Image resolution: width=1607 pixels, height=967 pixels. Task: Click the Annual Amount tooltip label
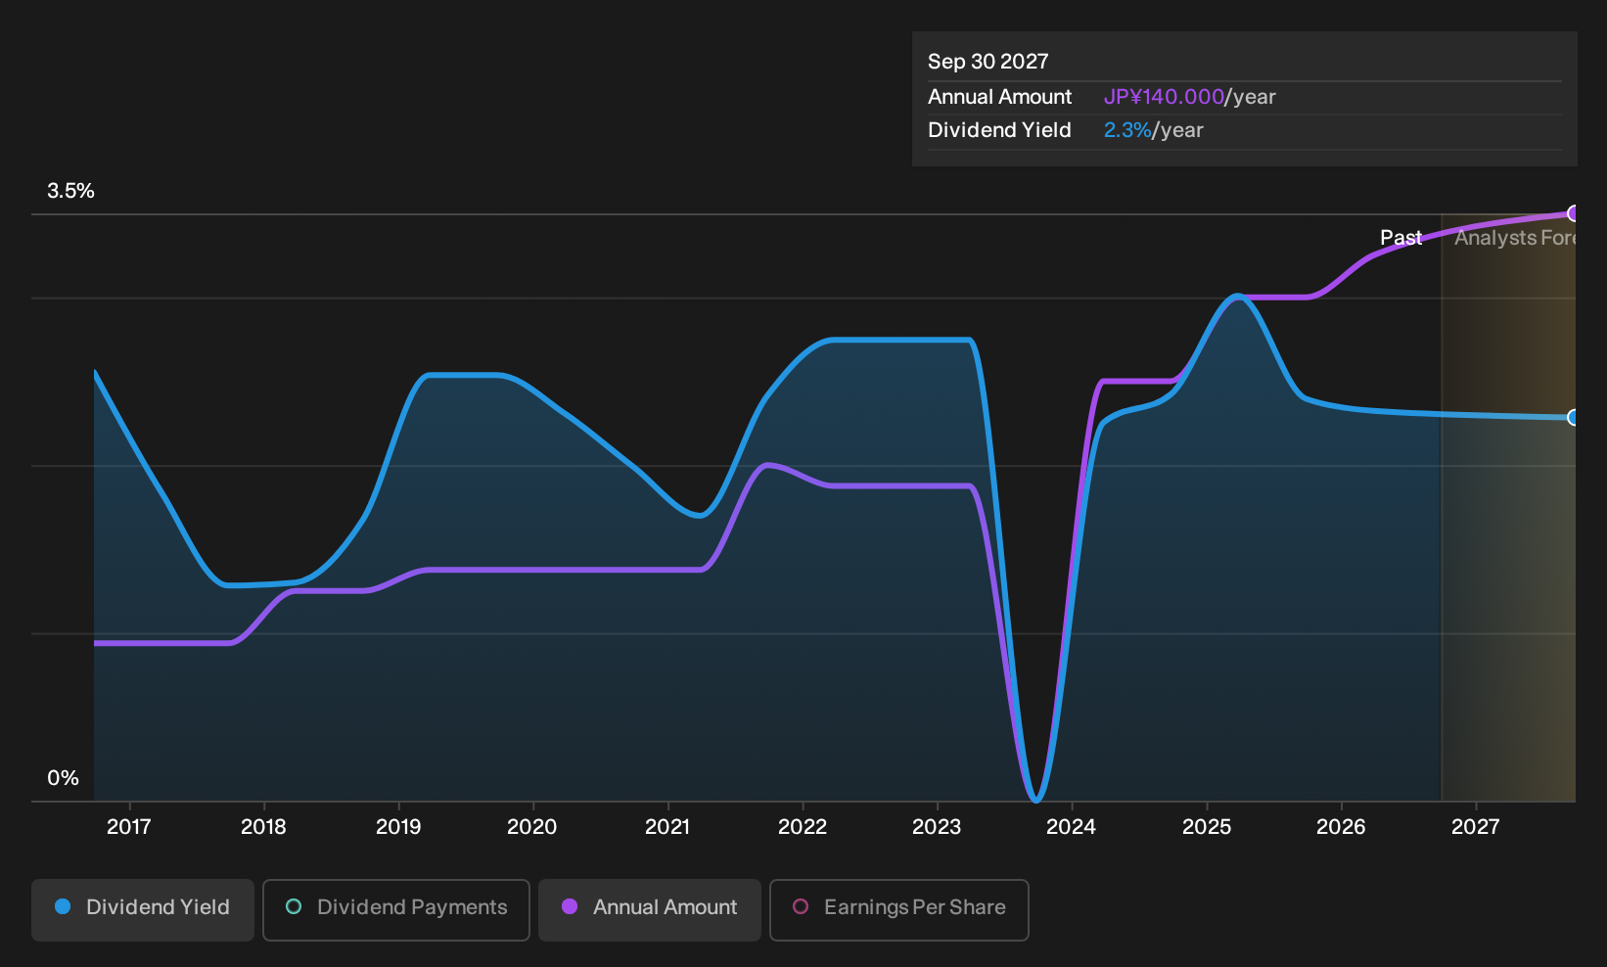(x=999, y=97)
